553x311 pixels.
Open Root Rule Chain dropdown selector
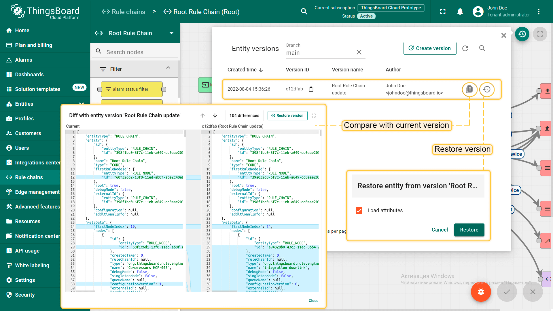172,33
